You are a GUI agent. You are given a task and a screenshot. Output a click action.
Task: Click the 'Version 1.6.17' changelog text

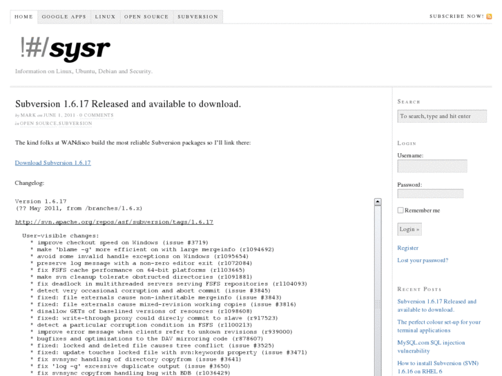point(41,201)
